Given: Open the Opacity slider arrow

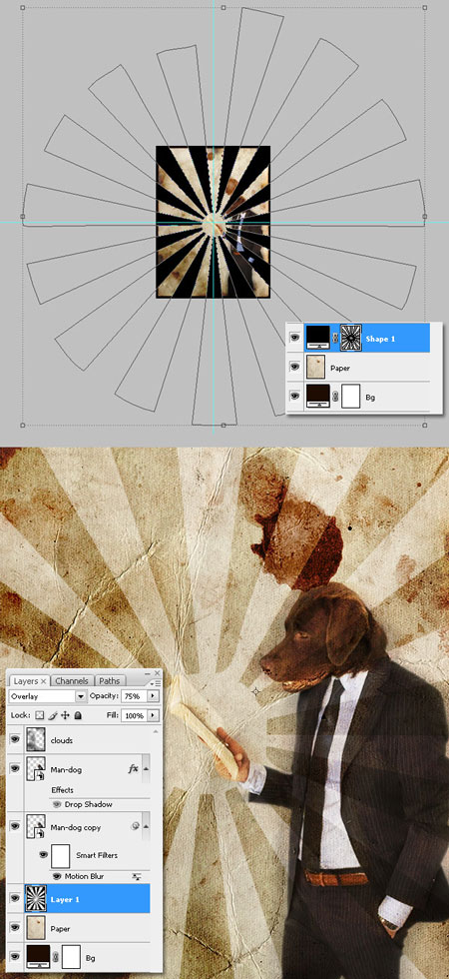Looking at the screenshot, I should coord(154,696).
